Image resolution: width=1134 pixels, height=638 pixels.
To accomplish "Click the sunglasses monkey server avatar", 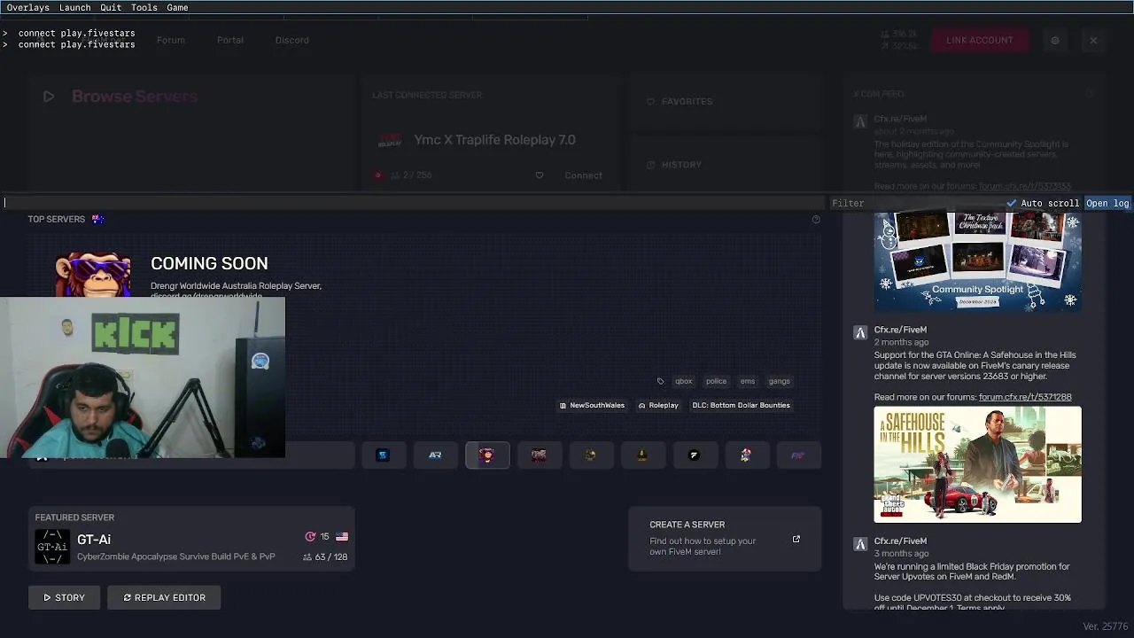I will (93, 275).
